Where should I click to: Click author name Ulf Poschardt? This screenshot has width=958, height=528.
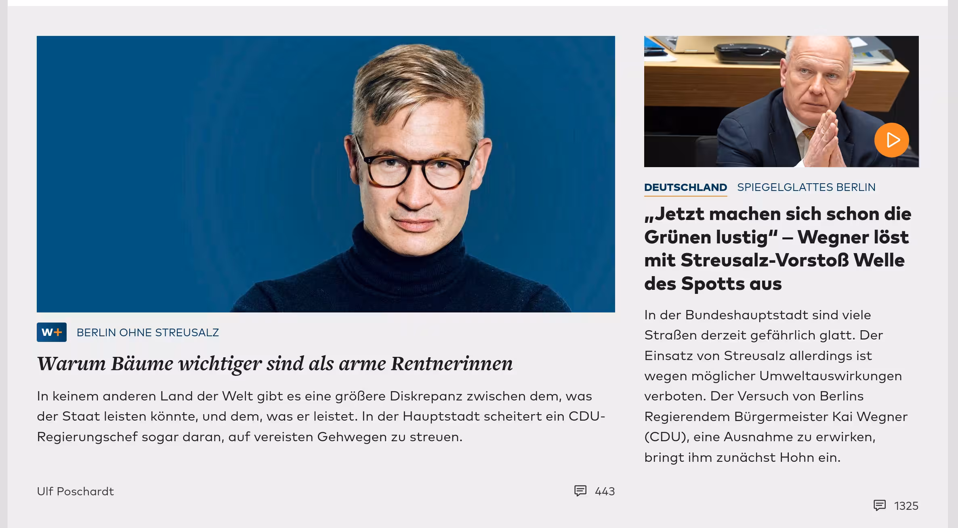(x=76, y=491)
